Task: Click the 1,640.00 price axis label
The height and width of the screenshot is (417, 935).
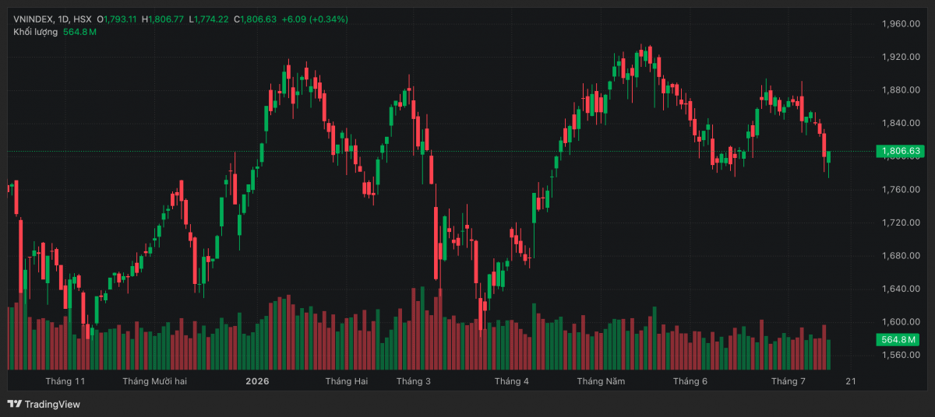Action: 900,289
